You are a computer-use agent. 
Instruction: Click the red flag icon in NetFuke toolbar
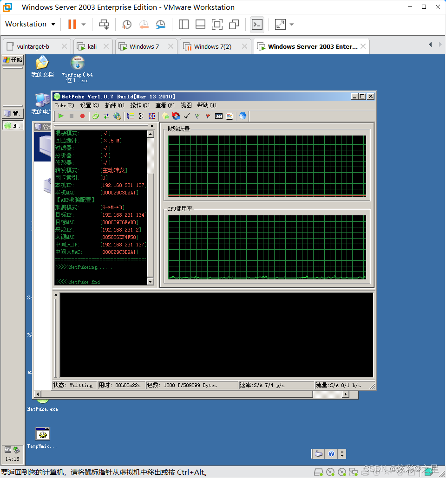pos(208,116)
